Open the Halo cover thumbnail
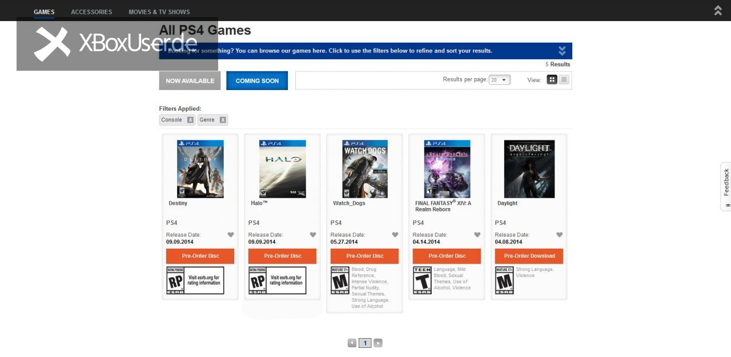The width and height of the screenshot is (731, 357). [x=282, y=169]
